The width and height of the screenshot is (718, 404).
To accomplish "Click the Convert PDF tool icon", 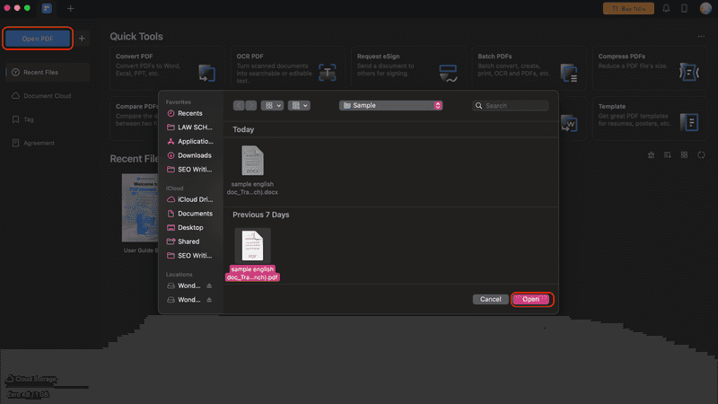I will pyautogui.click(x=207, y=74).
